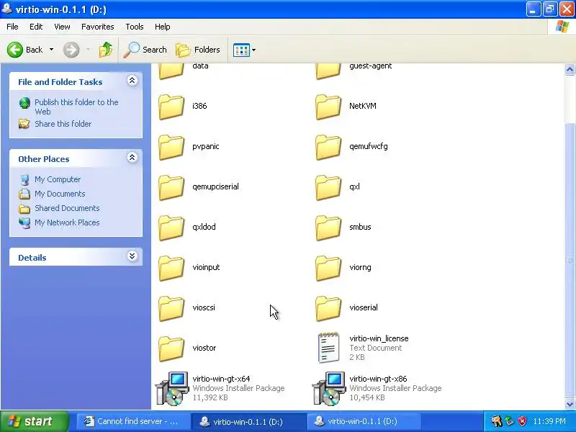This screenshot has width=576, height=432.
Task: Click the scrollbar up arrow
Action: pyautogui.click(x=570, y=69)
